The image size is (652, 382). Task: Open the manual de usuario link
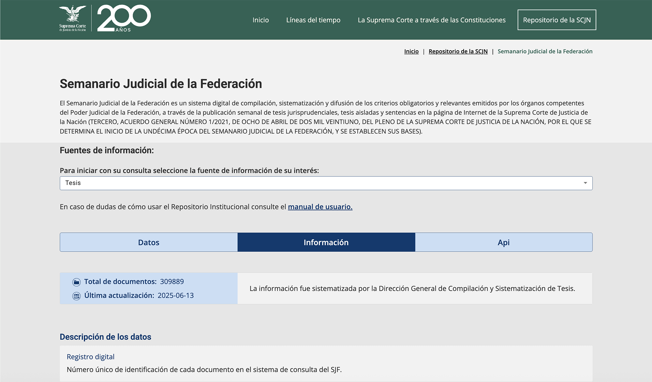(320, 207)
